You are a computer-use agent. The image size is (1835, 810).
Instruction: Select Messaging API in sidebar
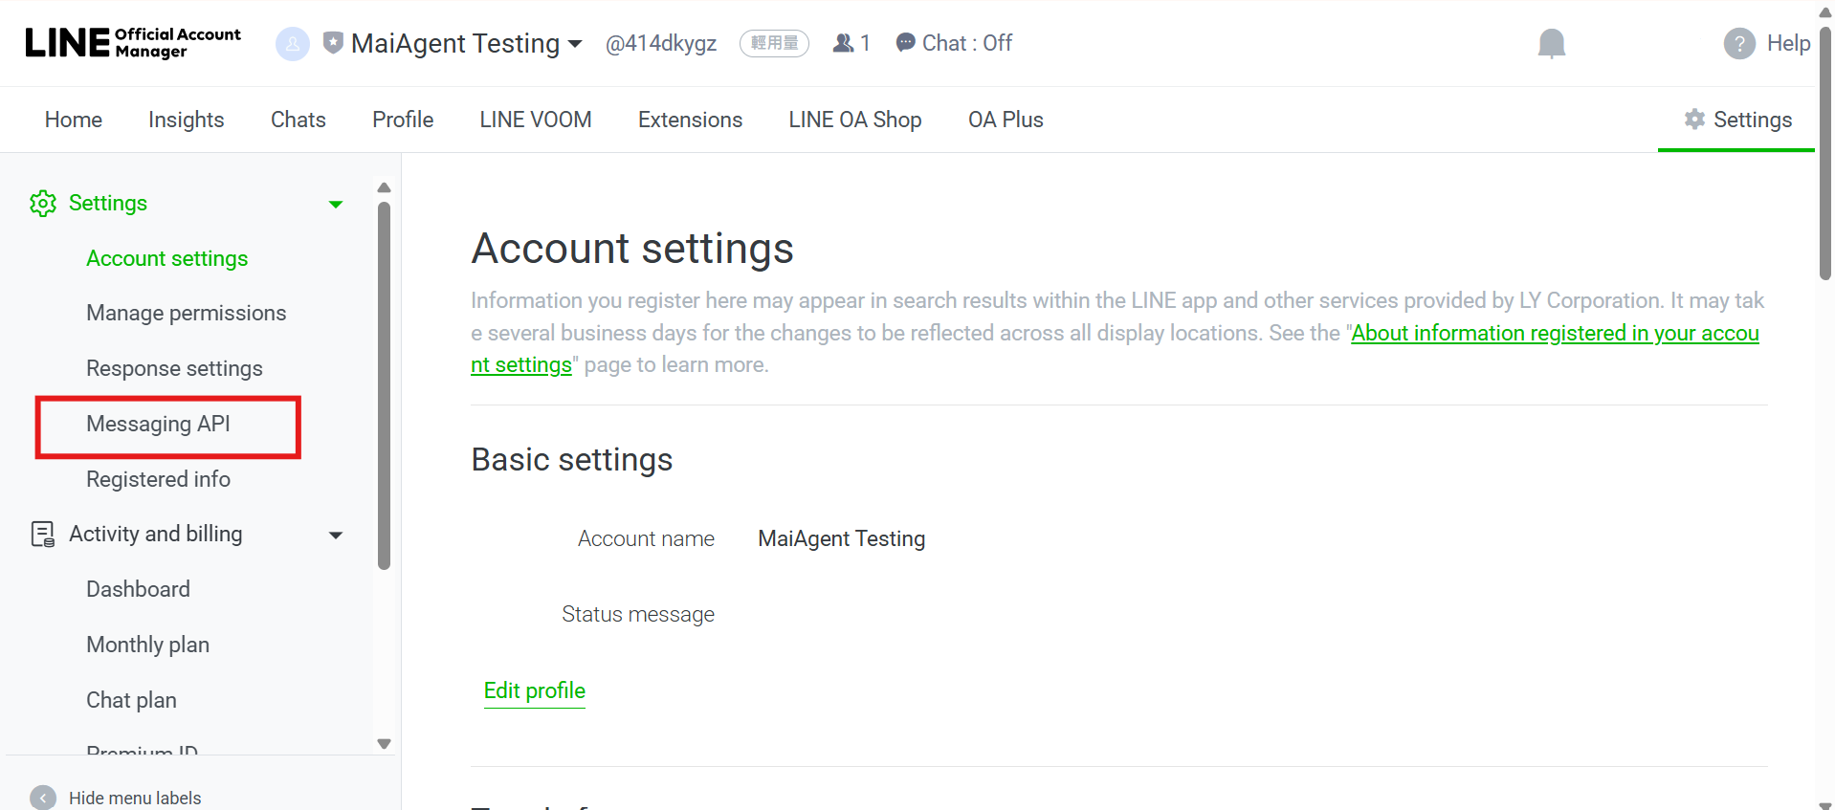[x=158, y=424]
